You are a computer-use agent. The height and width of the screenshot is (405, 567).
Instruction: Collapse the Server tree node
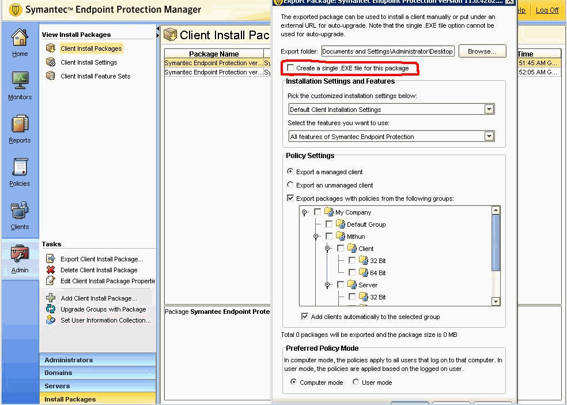[x=328, y=285]
